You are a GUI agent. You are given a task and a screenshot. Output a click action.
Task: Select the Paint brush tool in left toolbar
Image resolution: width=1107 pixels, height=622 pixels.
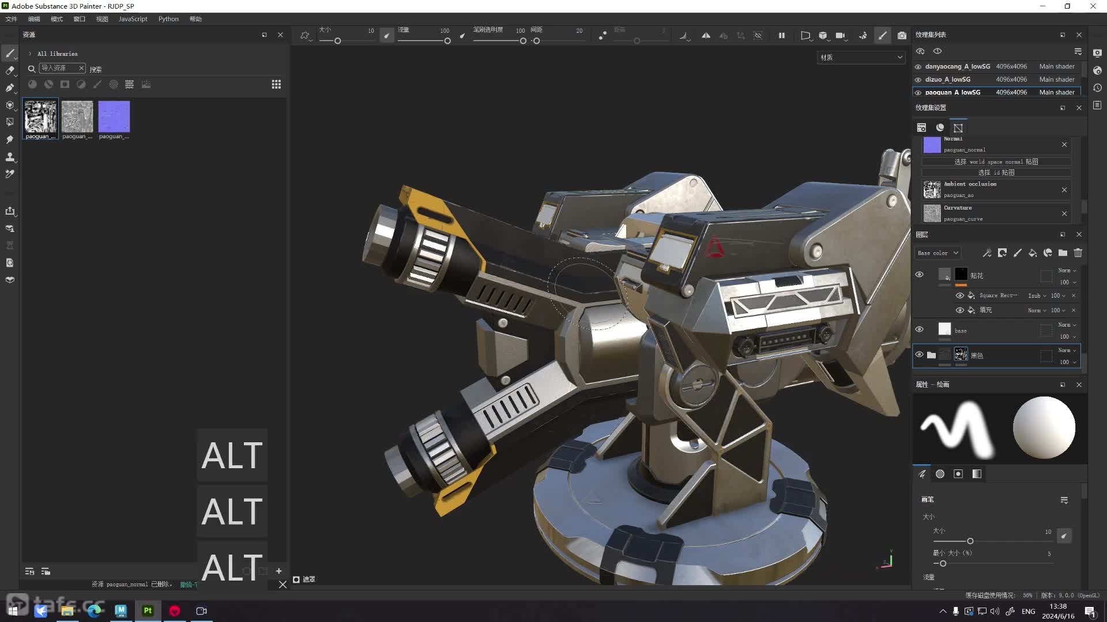[10, 54]
